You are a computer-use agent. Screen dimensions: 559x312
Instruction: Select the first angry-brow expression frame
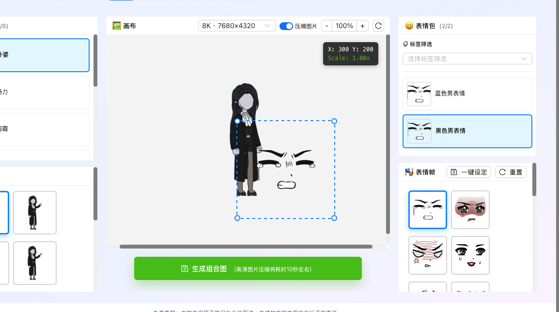click(428, 209)
